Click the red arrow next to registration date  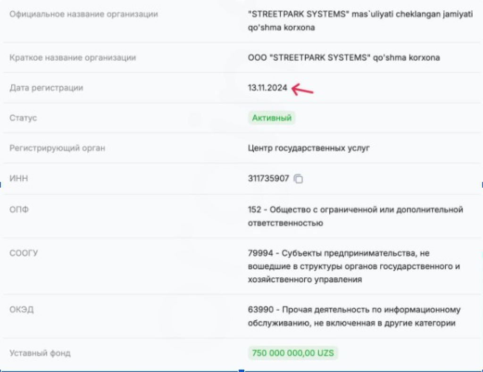[x=302, y=89]
